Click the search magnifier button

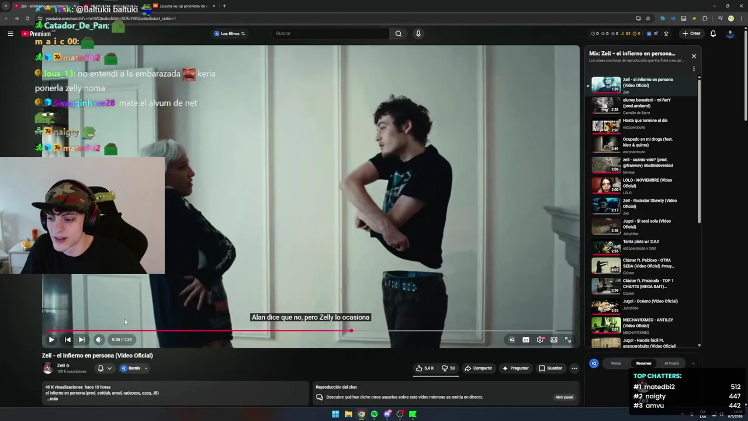[x=399, y=33]
